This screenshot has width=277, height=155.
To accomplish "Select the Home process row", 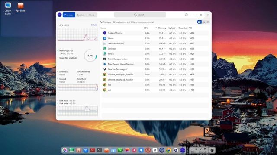I will click(155, 38).
